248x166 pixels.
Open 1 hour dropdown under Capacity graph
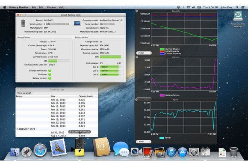point(144,53)
